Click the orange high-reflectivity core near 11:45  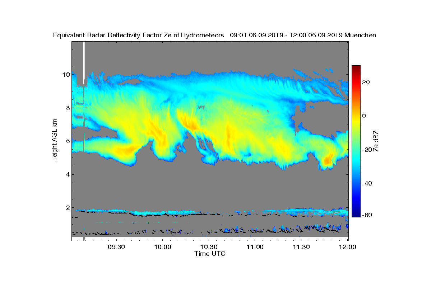tap(328, 160)
